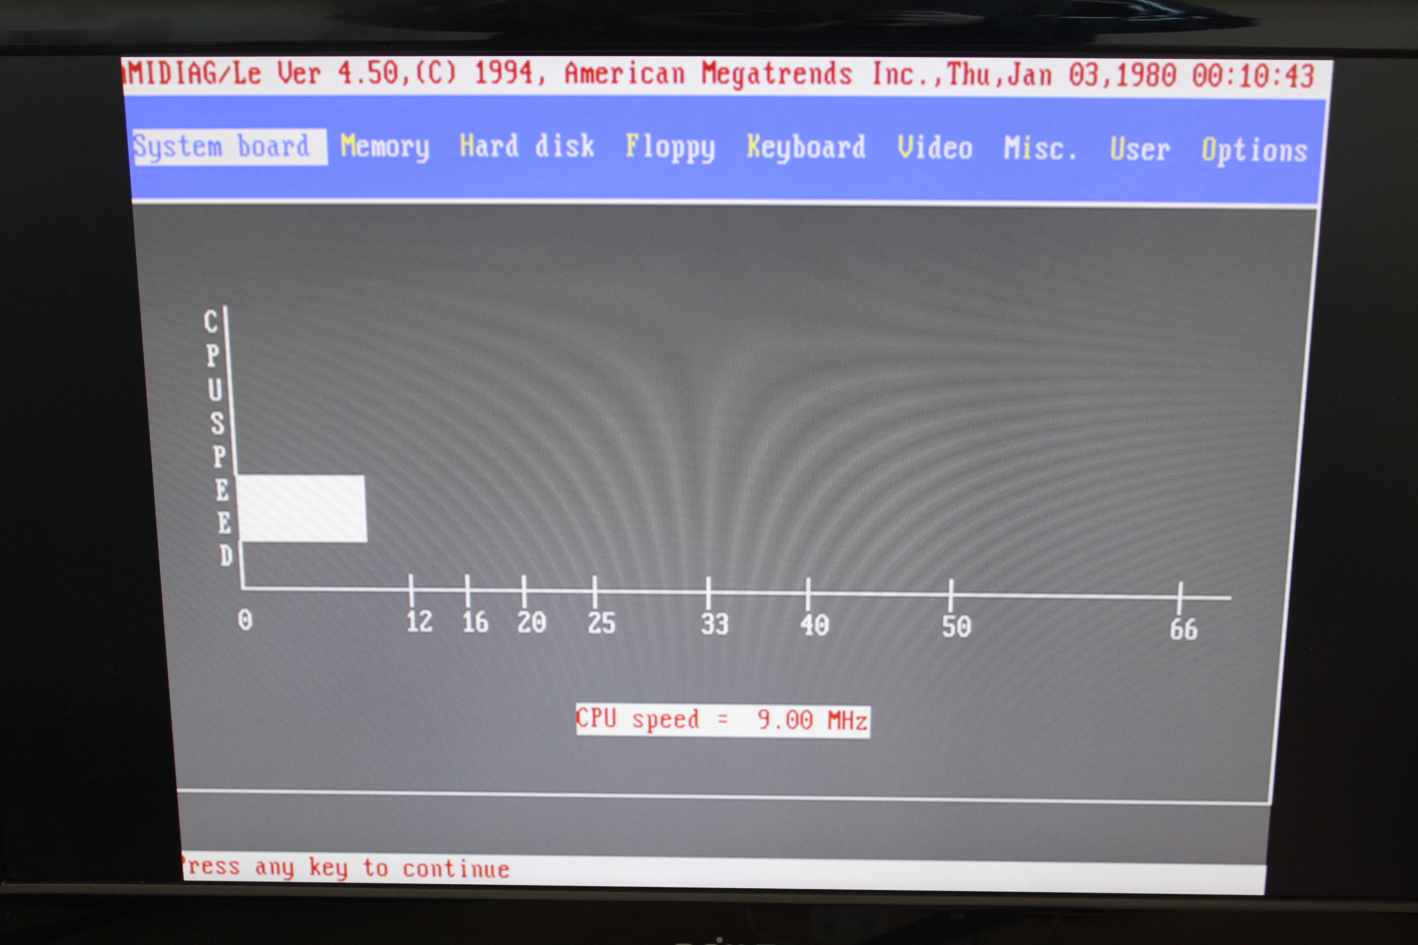Select the Hard disk menu
Viewport: 1418px width, 945px height.
[528, 146]
